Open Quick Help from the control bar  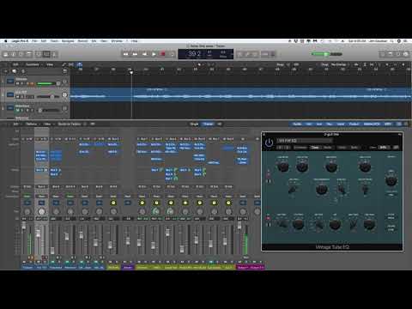click(x=21, y=54)
